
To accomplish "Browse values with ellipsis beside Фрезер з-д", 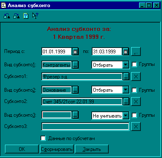I will coord(126,77).
